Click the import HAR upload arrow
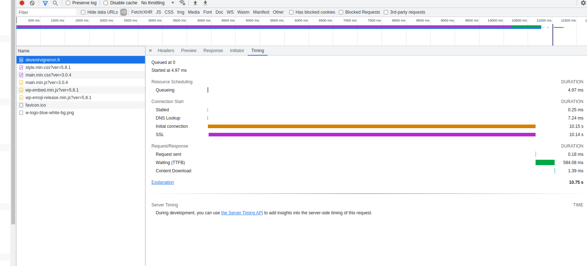 (195, 3)
